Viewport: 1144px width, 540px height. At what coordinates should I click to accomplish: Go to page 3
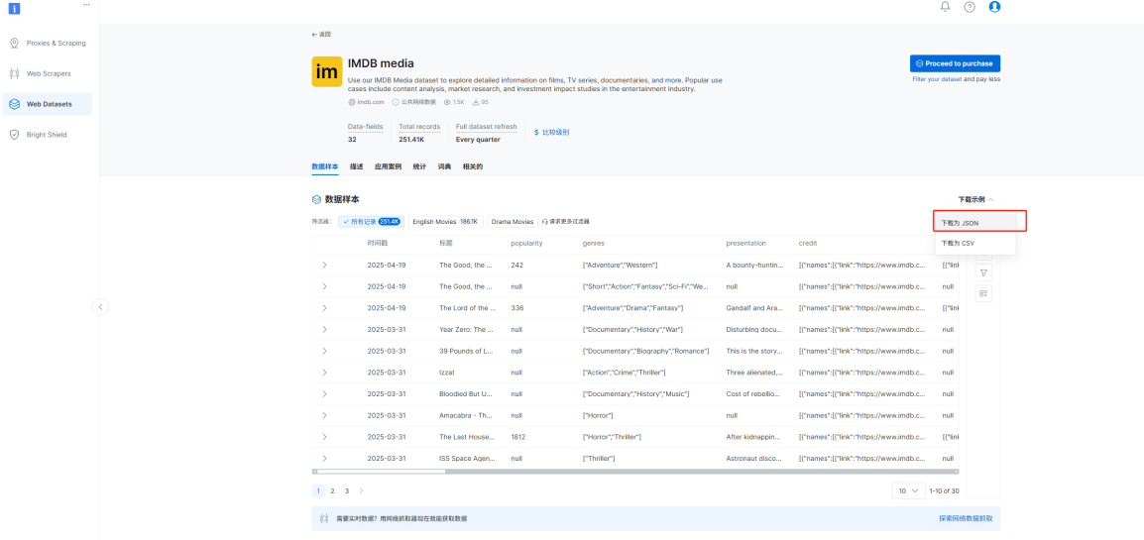point(347,491)
